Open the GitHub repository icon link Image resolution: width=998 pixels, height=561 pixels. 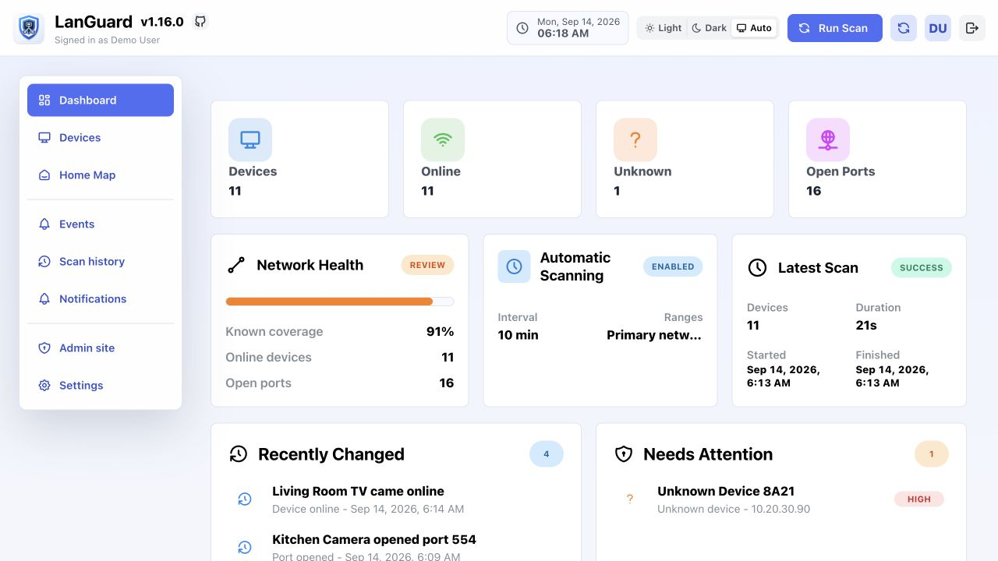[x=200, y=21]
